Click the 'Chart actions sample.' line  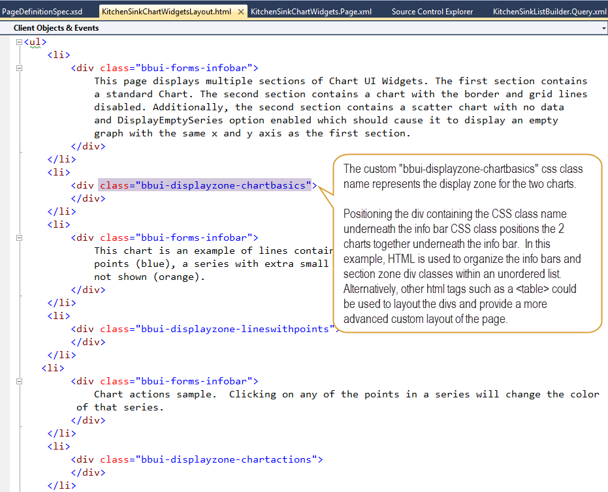pos(347,394)
